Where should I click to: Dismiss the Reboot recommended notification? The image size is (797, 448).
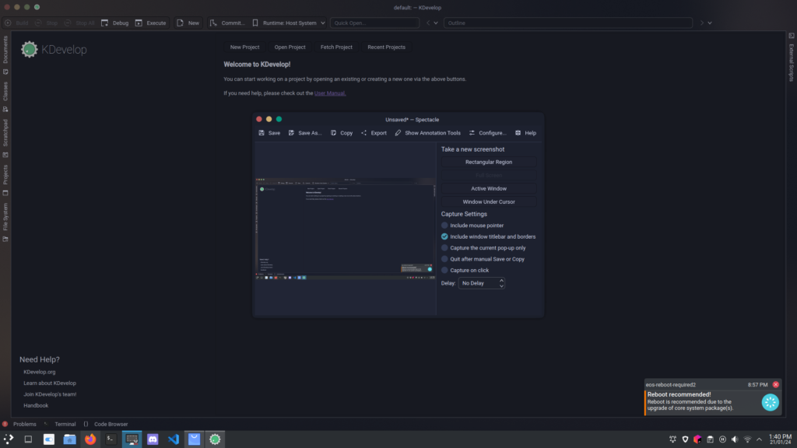[776, 384]
